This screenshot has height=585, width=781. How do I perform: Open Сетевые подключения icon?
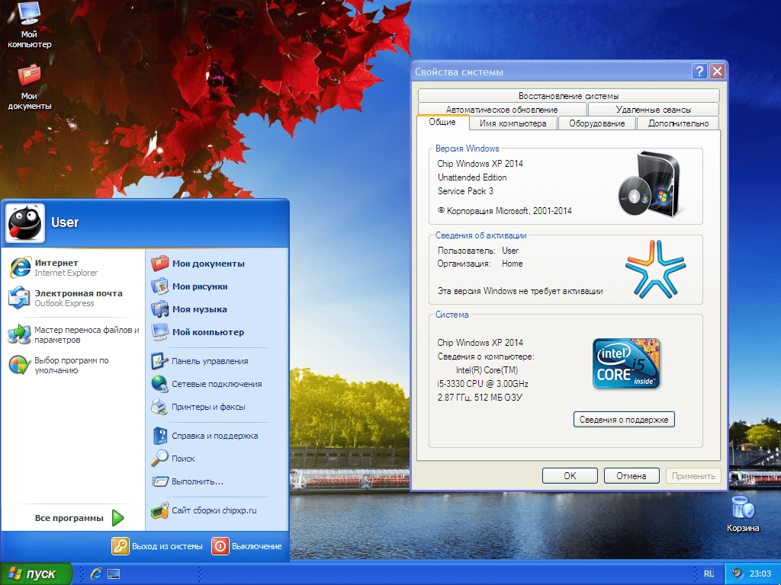(160, 384)
